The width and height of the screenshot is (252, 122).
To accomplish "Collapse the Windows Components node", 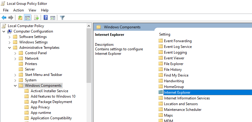I will click(15, 86).
